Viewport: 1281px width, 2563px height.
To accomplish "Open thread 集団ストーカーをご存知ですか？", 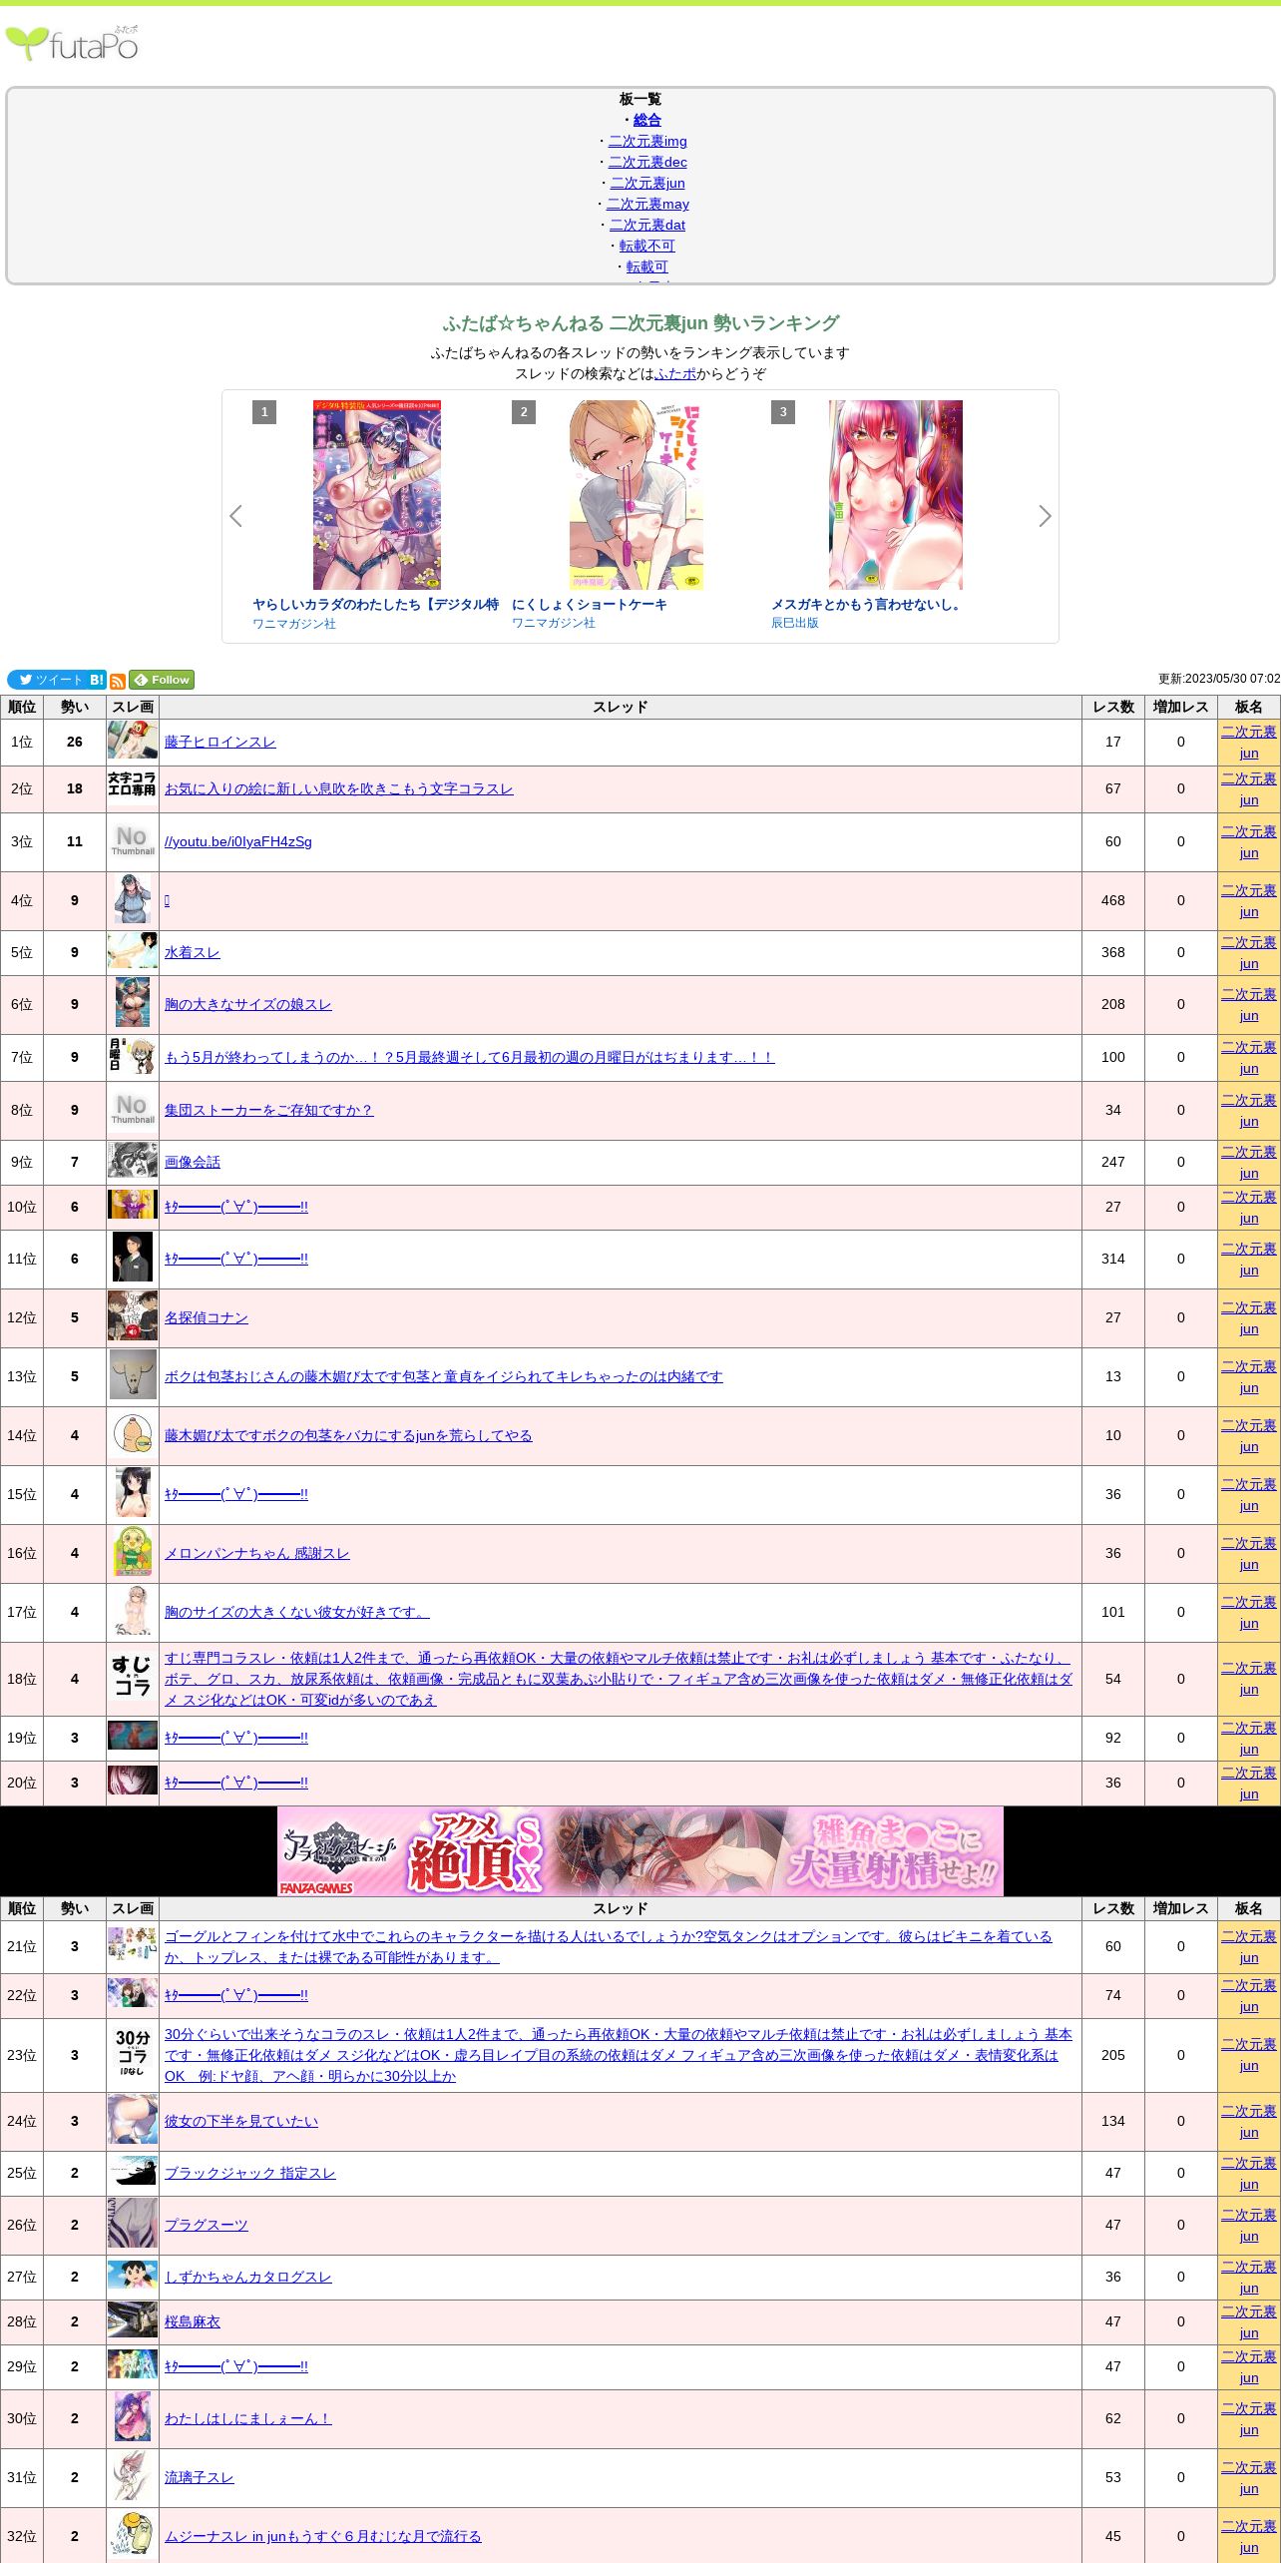I will pyautogui.click(x=269, y=1110).
